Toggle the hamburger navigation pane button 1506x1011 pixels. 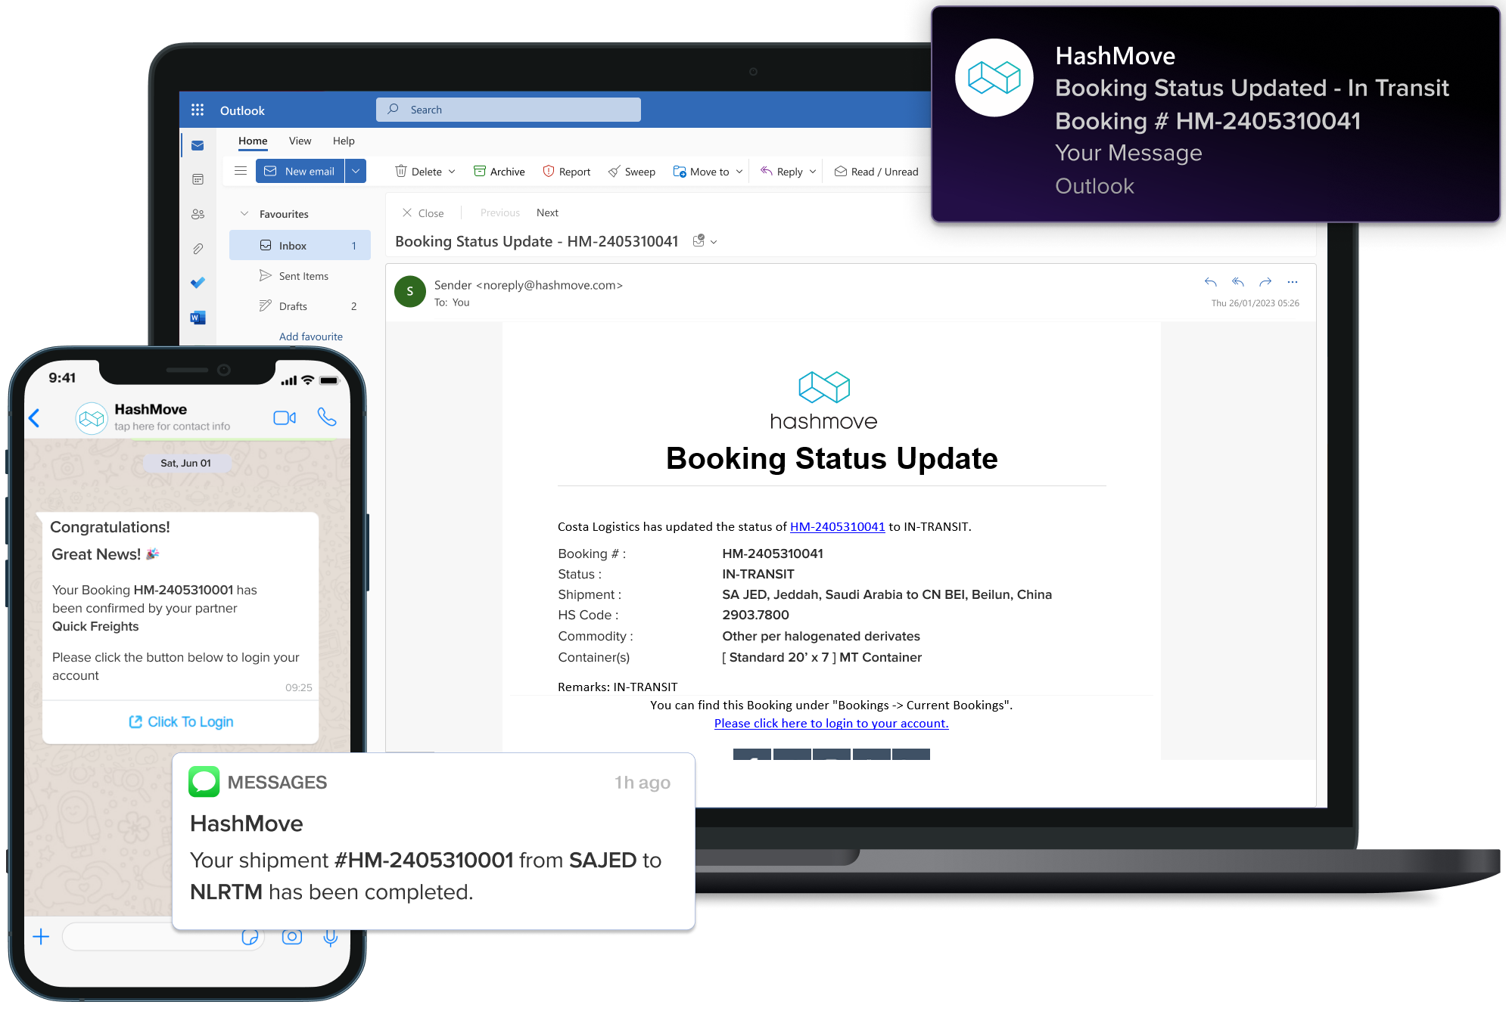coord(241,171)
